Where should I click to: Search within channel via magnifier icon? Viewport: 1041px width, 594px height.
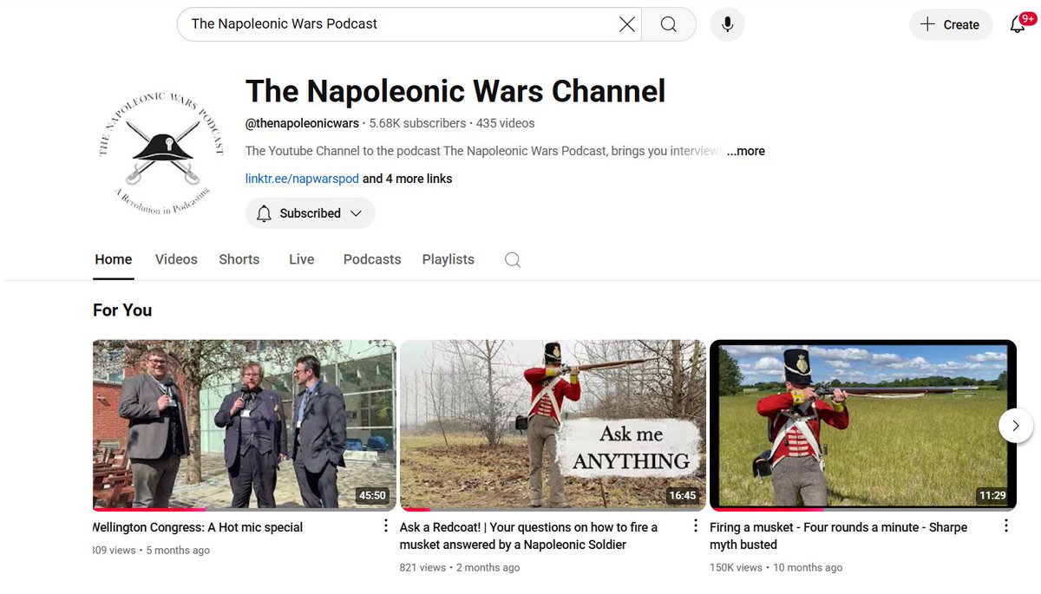coord(513,259)
